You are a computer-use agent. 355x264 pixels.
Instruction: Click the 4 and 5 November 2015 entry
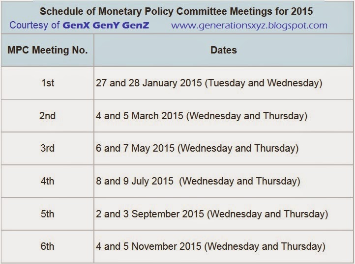[x=148, y=246]
